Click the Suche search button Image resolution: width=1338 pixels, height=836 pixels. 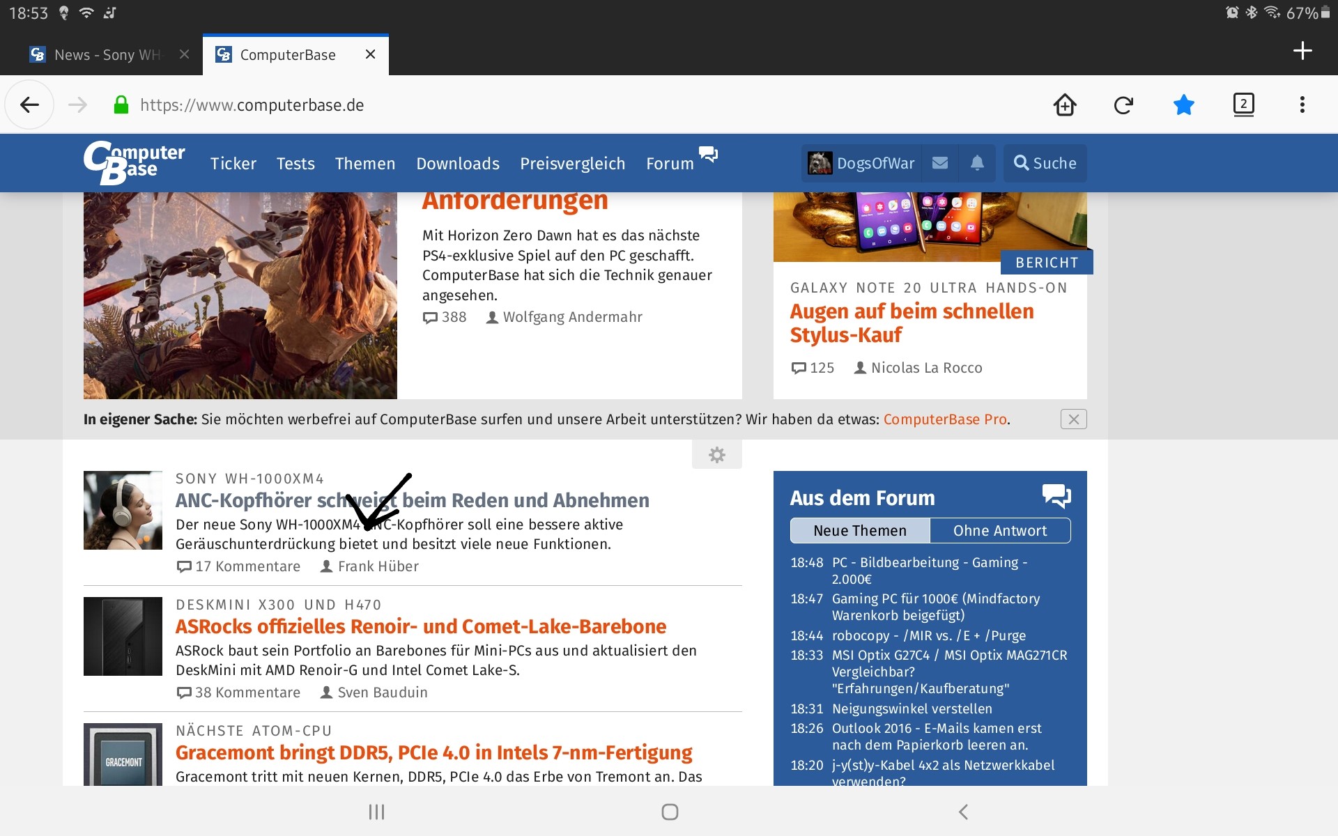(x=1044, y=163)
